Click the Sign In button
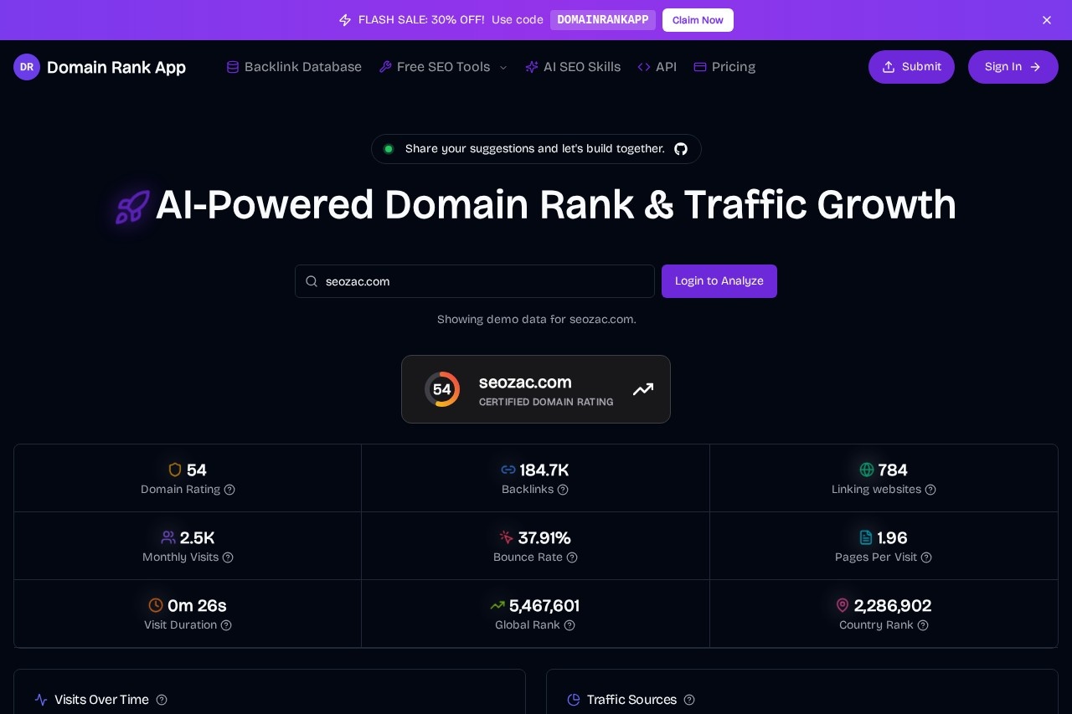 pyautogui.click(x=1013, y=67)
